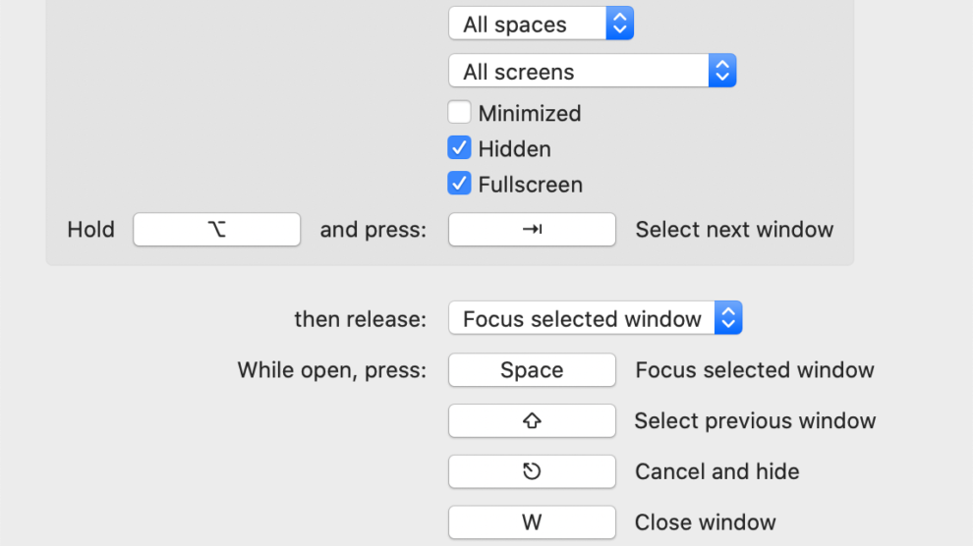This screenshot has width=973, height=546.
Task: Click the Tab arrow symbol shortcut field
Action: coord(532,230)
